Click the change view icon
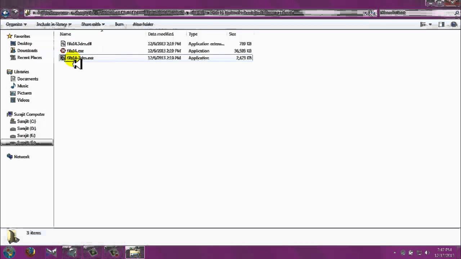Image resolution: width=461 pixels, height=259 pixels. 423,24
